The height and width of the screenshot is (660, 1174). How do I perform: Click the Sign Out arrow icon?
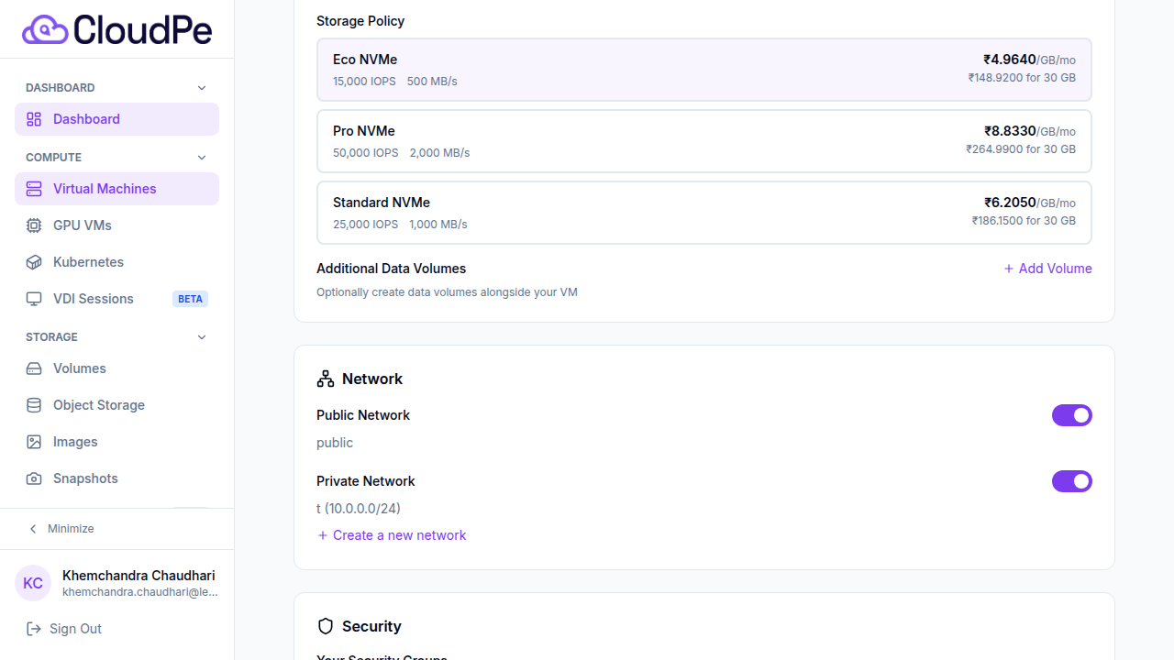(34, 629)
